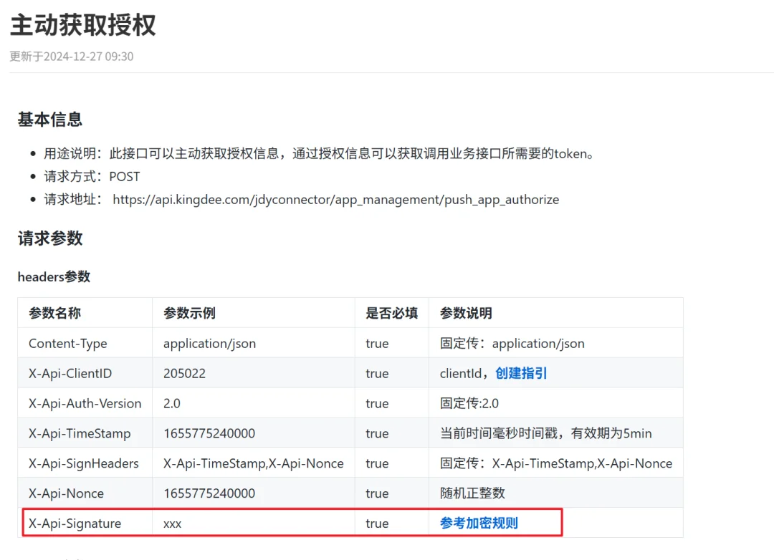Click the update timestamp 更新于2024-12-27 09:30
Viewport: 774px width, 560px height.
72,57
